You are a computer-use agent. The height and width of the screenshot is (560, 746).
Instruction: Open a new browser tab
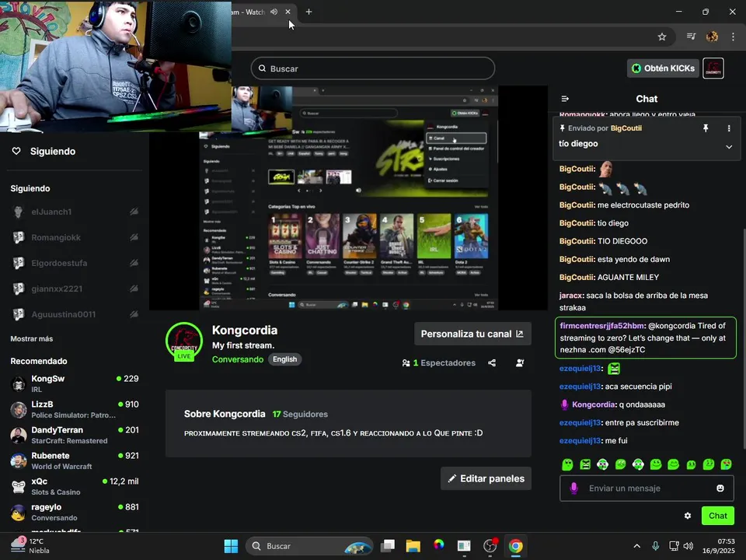pos(309,12)
